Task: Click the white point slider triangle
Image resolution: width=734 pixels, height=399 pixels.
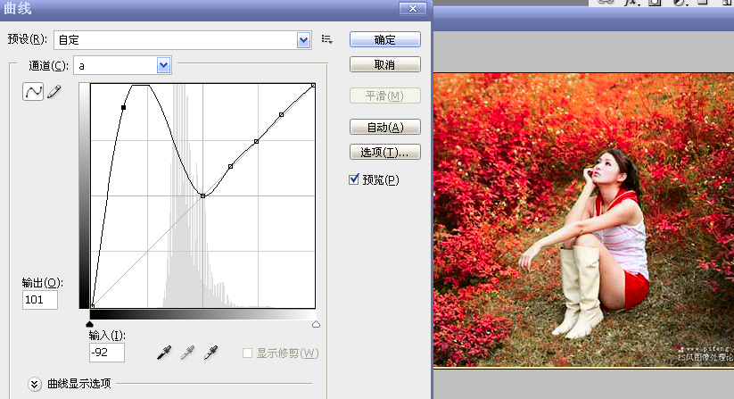Action: pyautogui.click(x=316, y=324)
